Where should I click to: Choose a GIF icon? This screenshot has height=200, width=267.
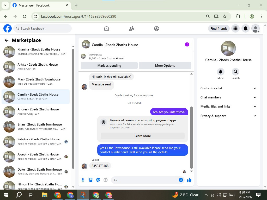pos(106,180)
